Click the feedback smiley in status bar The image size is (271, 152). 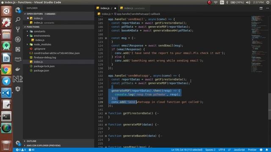[261, 150]
